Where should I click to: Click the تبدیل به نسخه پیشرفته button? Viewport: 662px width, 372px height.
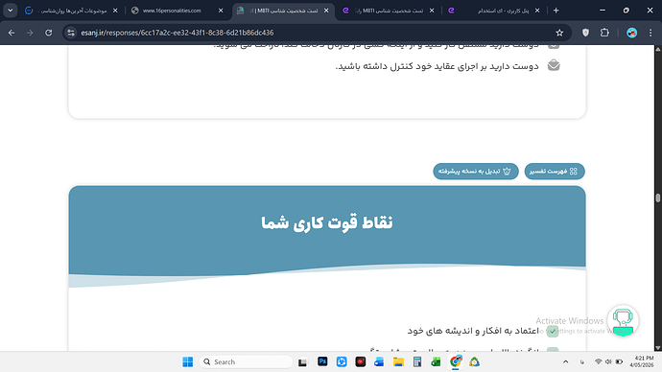pyautogui.click(x=475, y=172)
